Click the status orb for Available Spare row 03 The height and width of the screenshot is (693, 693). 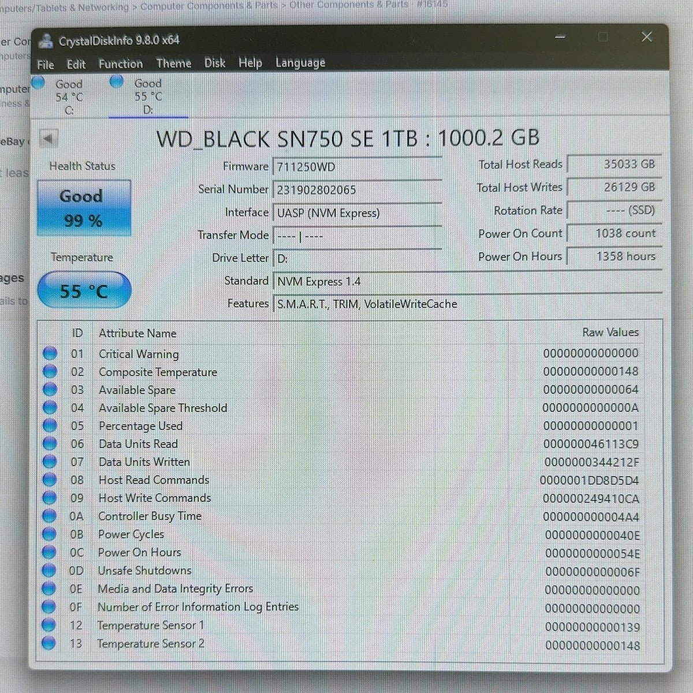(50, 389)
